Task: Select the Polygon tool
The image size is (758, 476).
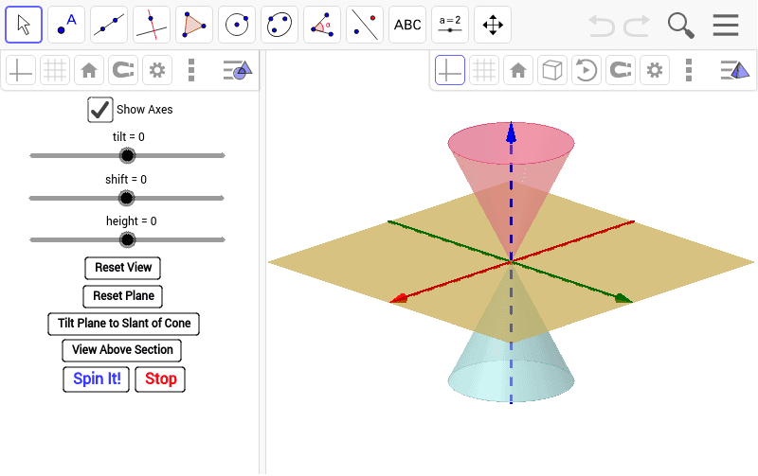Action: (x=194, y=25)
